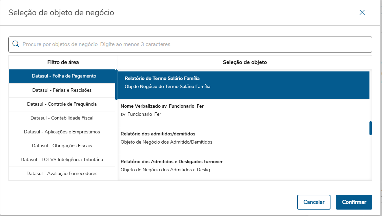Pick Relatório dos Admitidos e Desligados turnover
The width and height of the screenshot is (382, 216).
point(243,166)
